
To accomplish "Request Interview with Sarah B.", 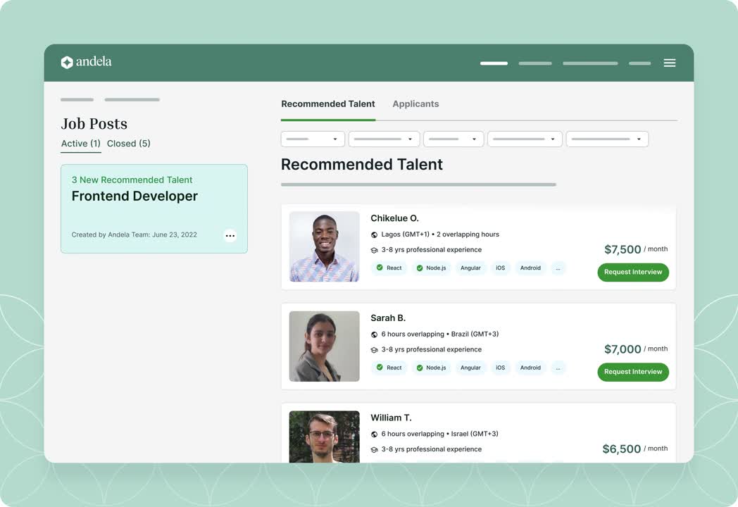I will (x=633, y=372).
